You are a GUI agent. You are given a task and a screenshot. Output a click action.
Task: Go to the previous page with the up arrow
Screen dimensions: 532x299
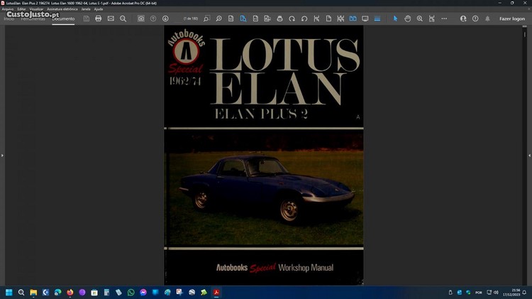point(153,18)
